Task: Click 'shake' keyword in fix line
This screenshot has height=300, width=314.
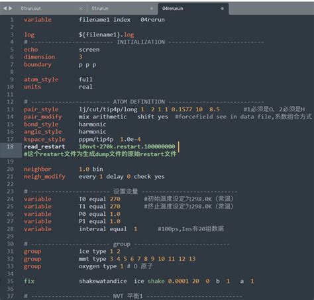Action: coord(156,281)
